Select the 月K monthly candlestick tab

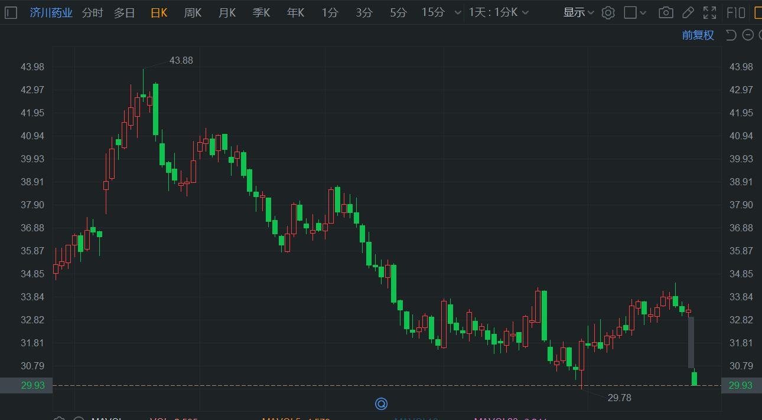click(227, 12)
